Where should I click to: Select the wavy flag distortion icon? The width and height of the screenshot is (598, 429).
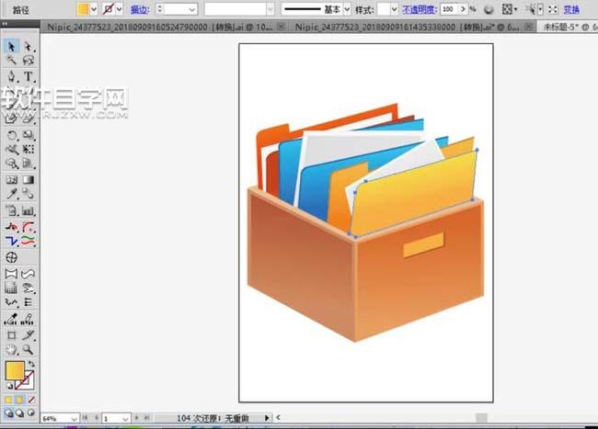[x=29, y=274]
